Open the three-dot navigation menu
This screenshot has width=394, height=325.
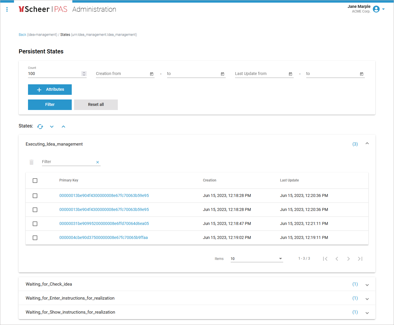coord(7,9)
